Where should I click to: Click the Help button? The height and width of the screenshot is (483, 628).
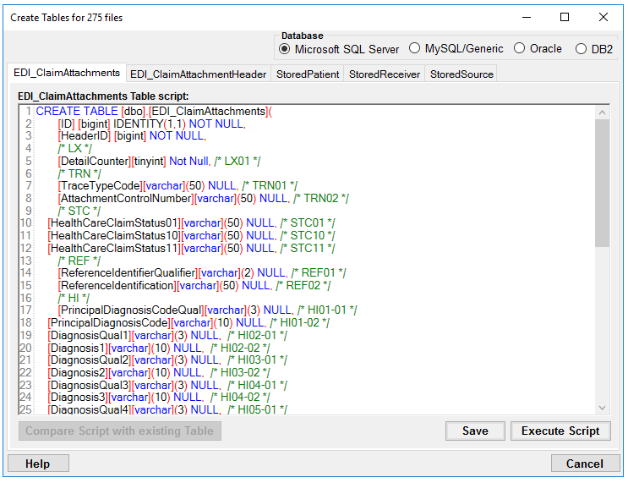pyautogui.click(x=37, y=464)
